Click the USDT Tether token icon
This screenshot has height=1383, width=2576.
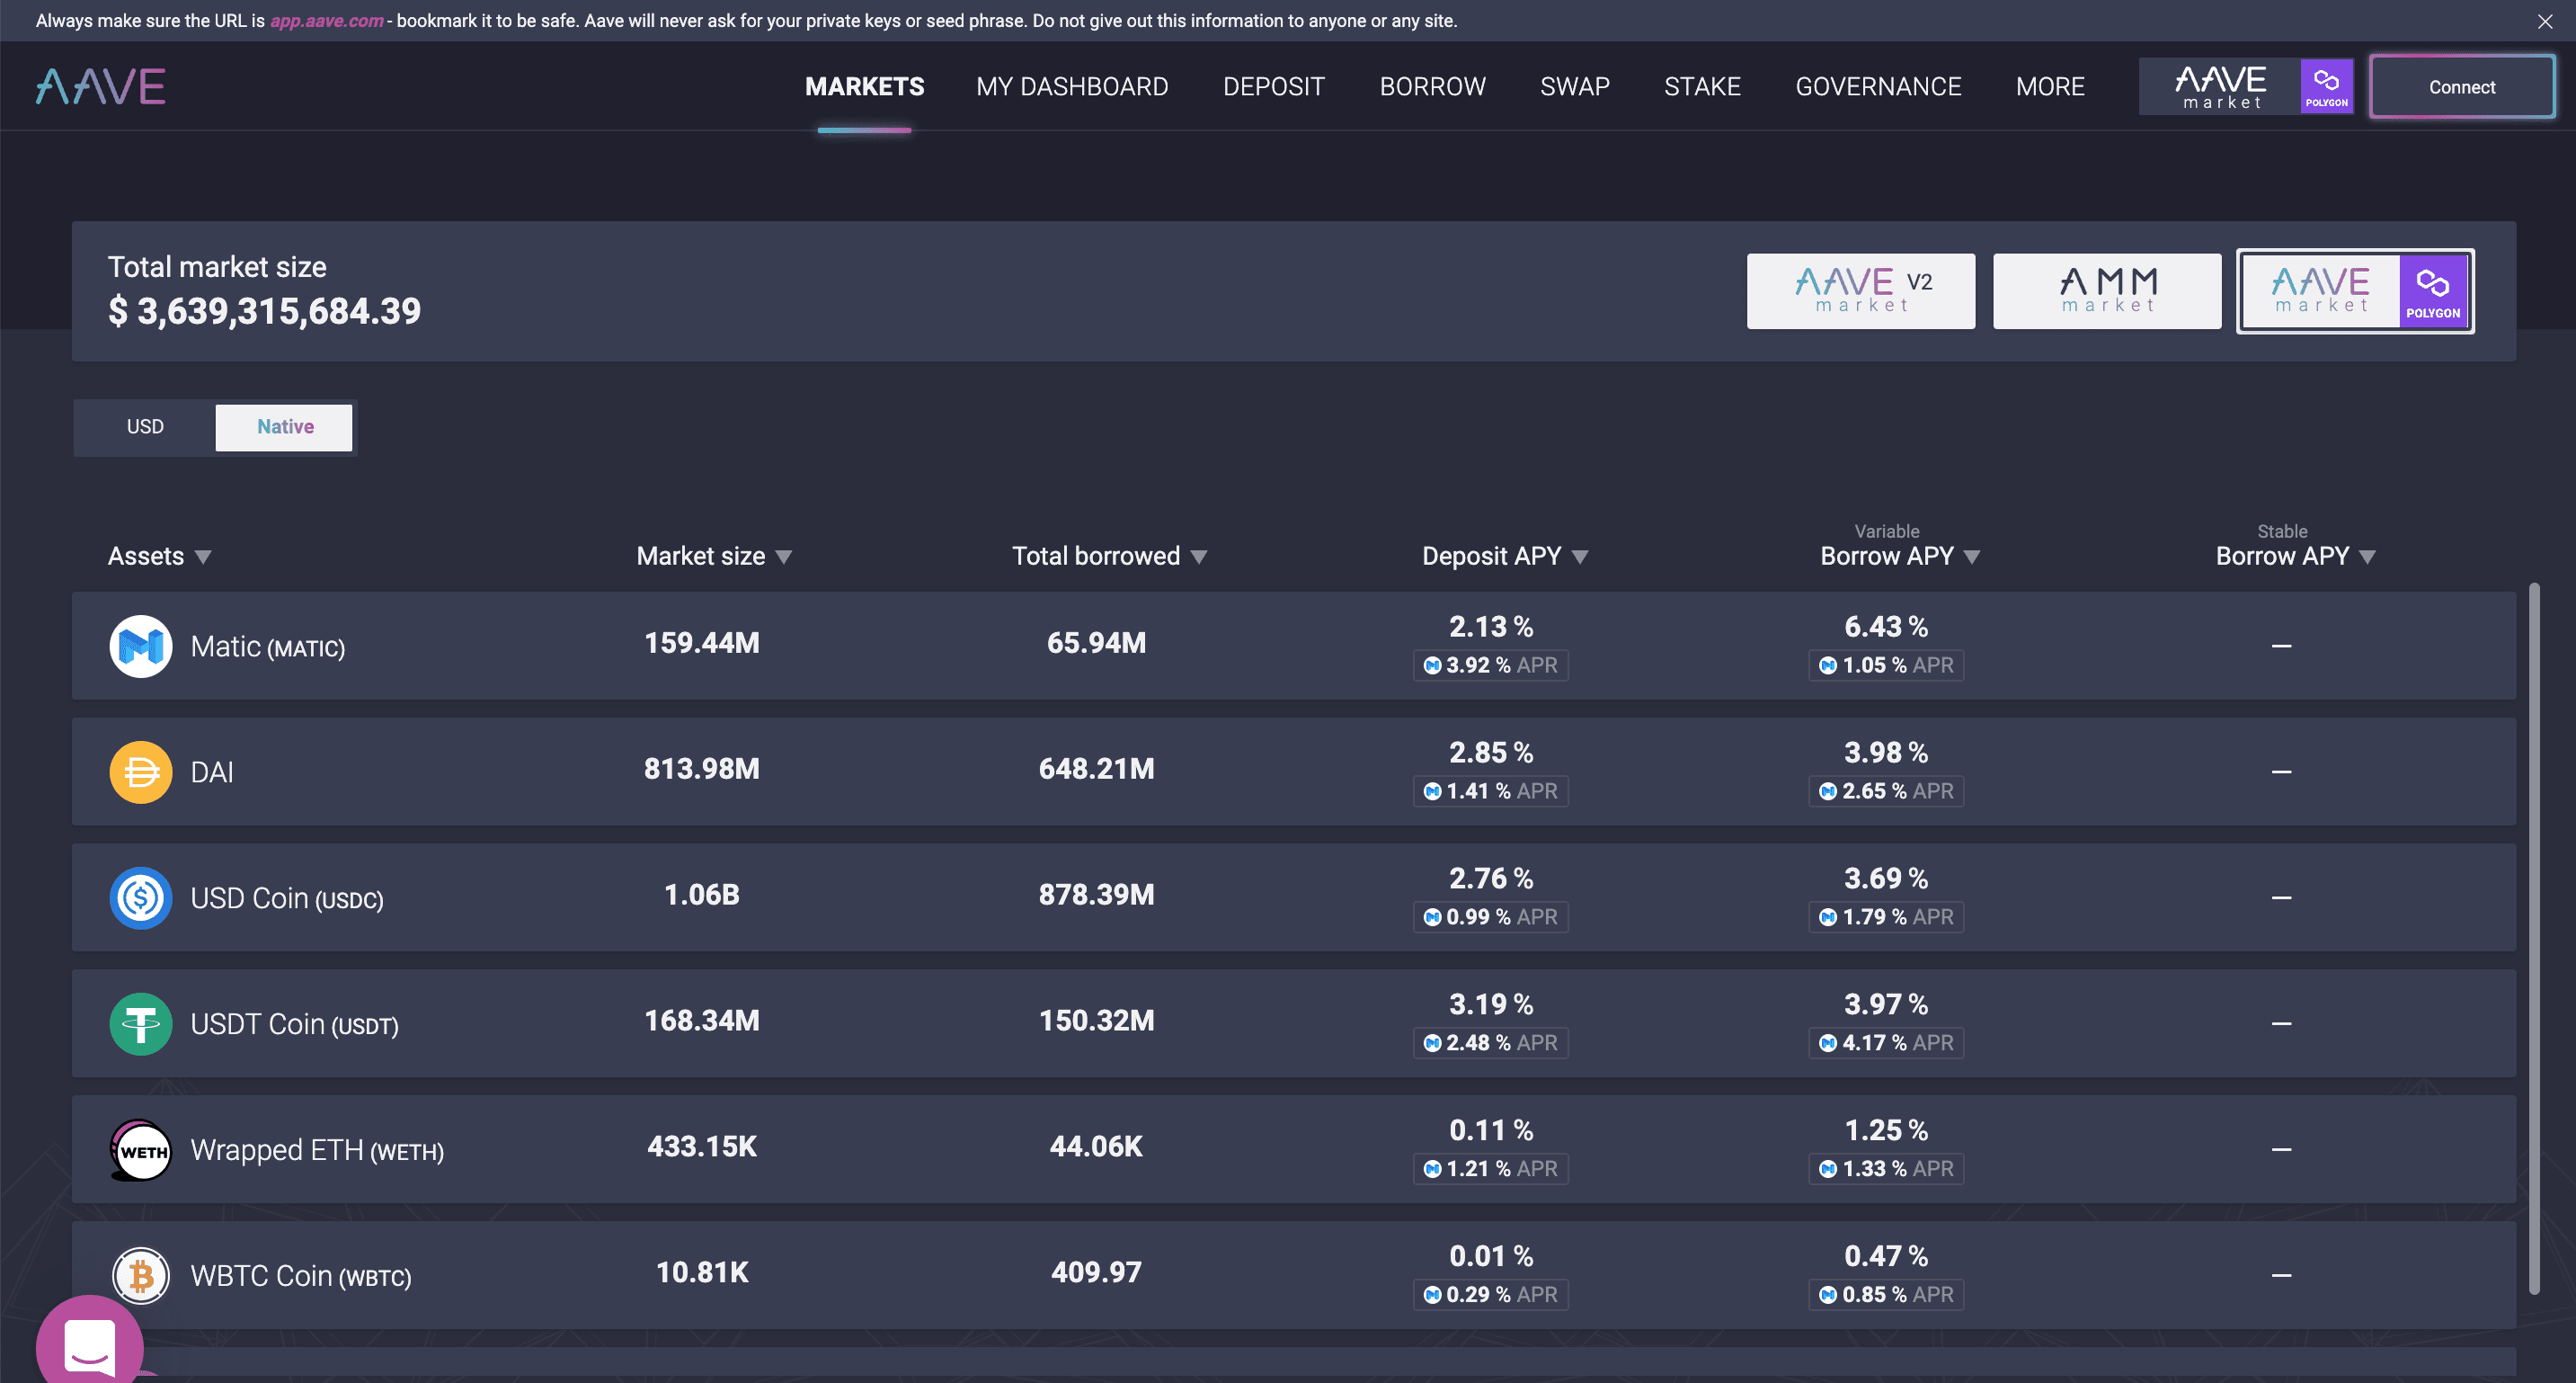tap(140, 1023)
